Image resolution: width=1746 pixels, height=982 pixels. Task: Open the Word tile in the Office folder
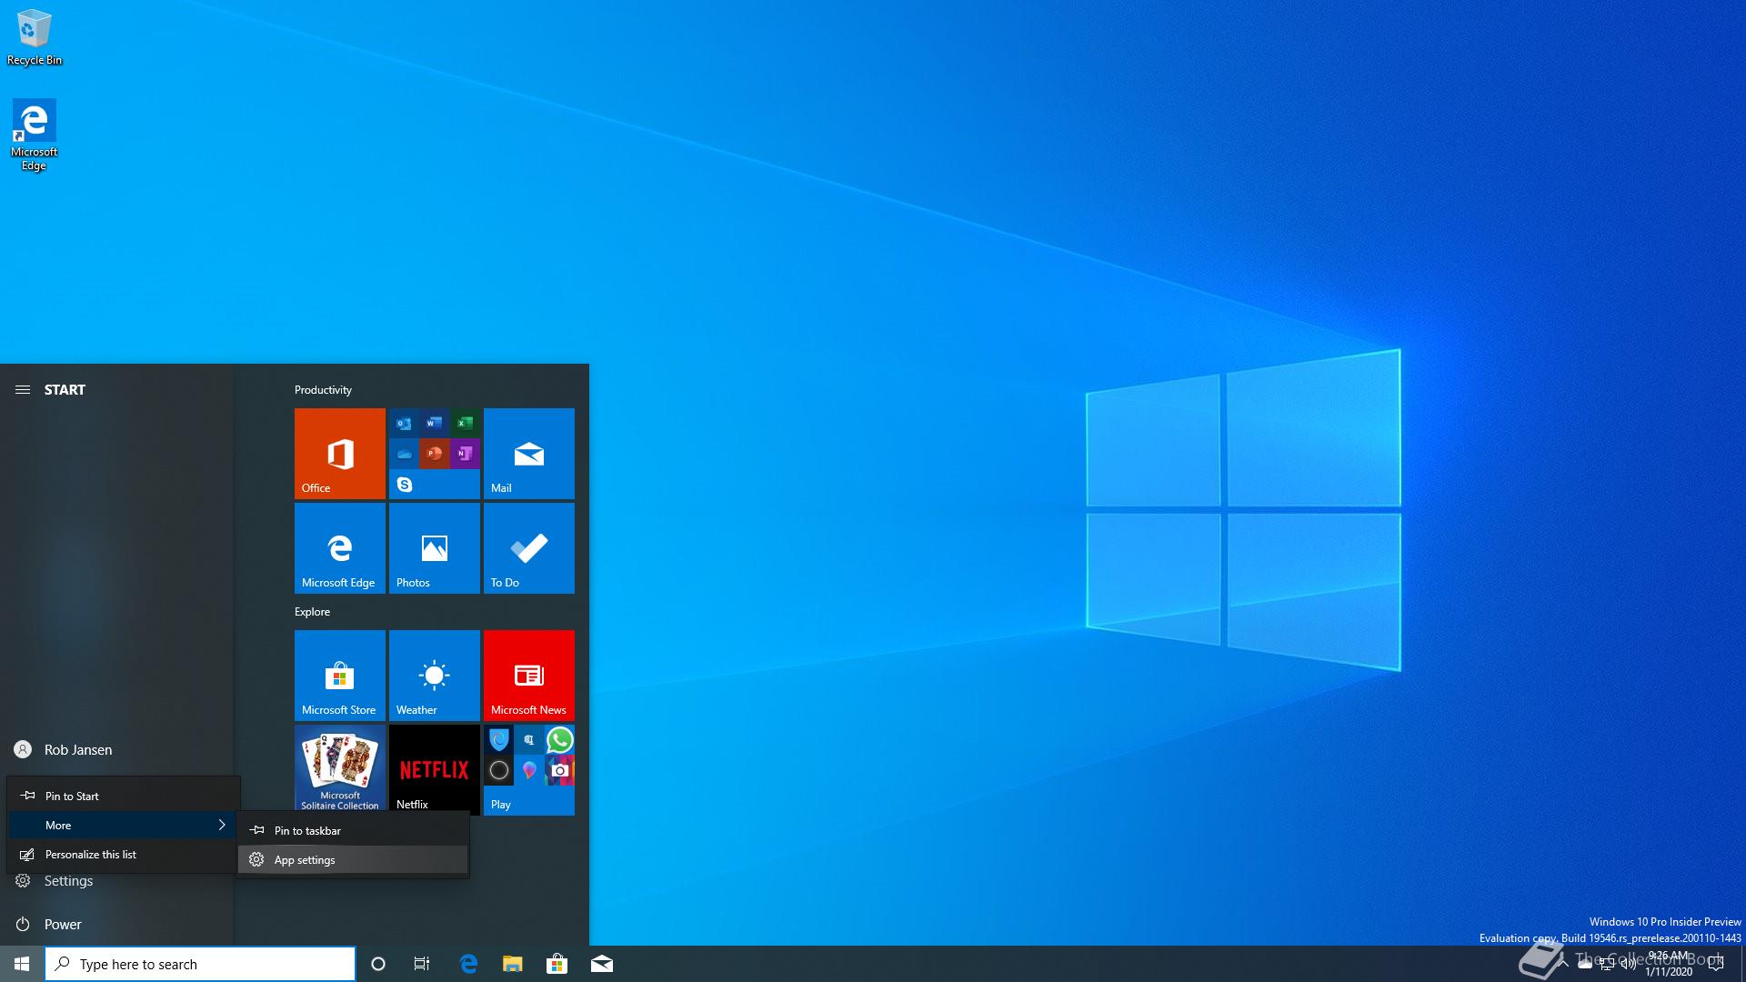point(435,424)
